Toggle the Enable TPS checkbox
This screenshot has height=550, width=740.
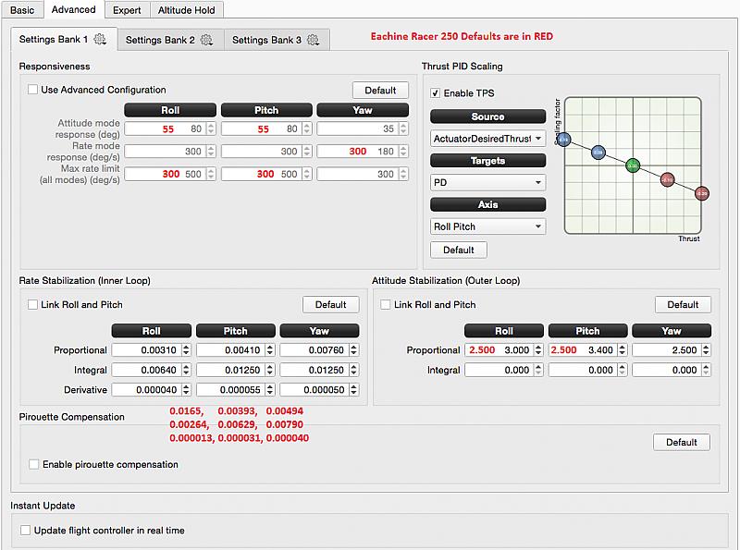pyautogui.click(x=436, y=93)
